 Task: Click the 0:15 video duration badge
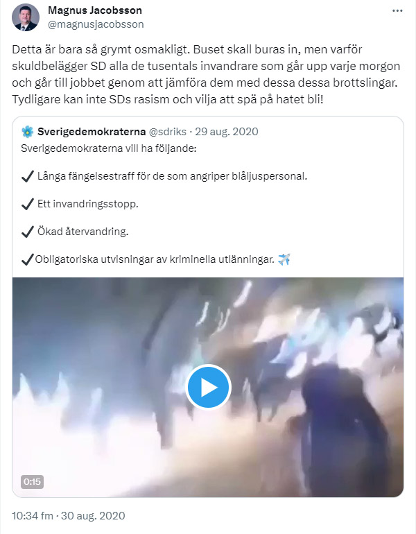pyautogui.click(x=33, y=481)
